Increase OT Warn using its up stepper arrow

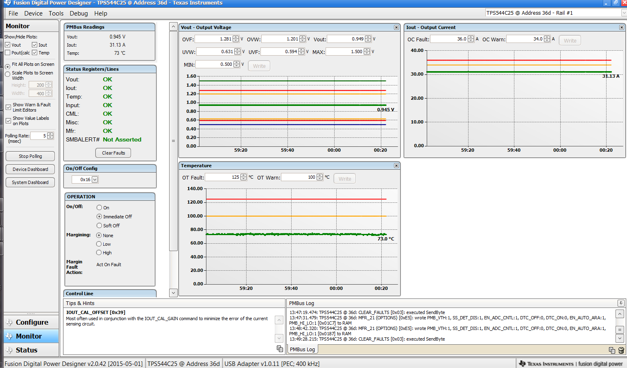click(x=320, y=175)
